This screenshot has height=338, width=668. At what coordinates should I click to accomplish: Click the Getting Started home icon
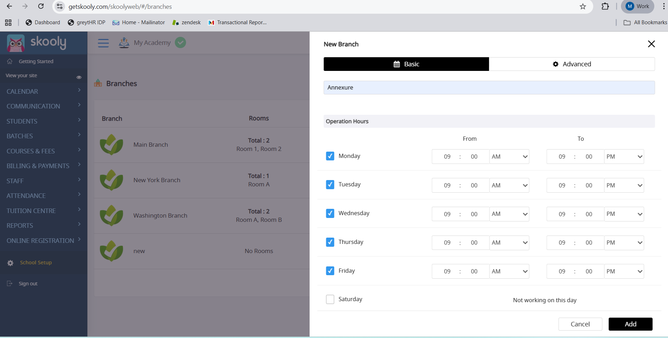coord(10,61)
